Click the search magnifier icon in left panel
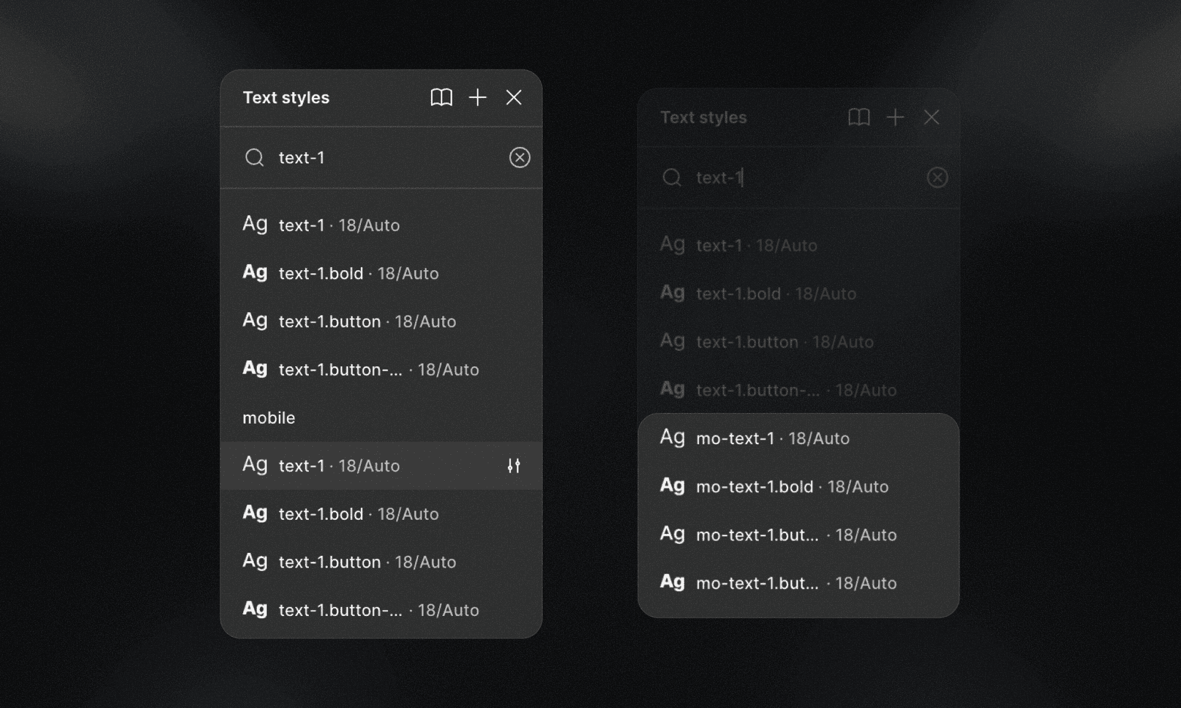 click(x=255, y=158)
